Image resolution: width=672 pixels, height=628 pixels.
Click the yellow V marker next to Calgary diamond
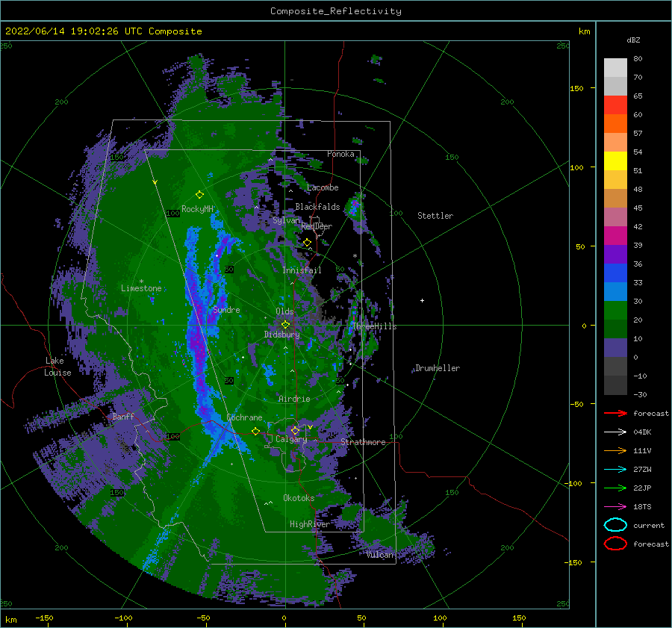(x=310, y=427)
